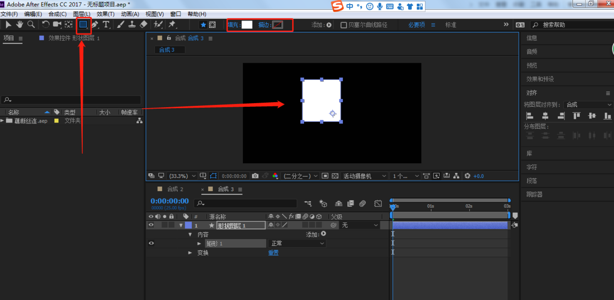Screen dimensions: 614x300
Task: Collapse the 内容 contents group
Action: pyautogui.click(x=190, y=235)
